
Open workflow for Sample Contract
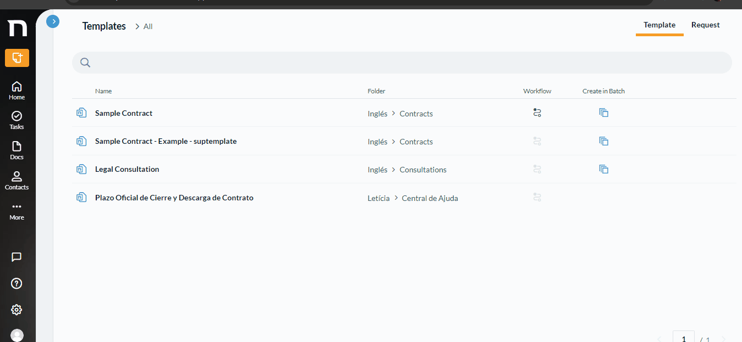coord(537,113)
